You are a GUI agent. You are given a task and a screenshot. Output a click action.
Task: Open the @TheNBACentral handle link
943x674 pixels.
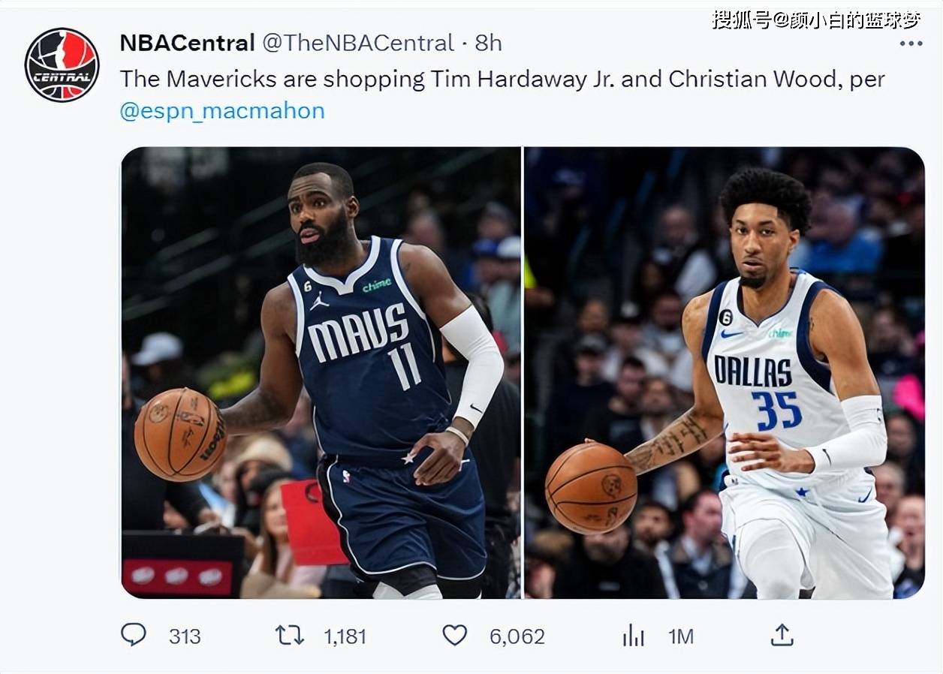click(x=357, y=43)
